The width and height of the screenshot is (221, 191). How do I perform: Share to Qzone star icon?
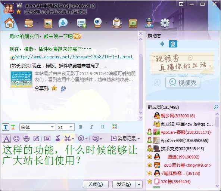tap(54, 88)
